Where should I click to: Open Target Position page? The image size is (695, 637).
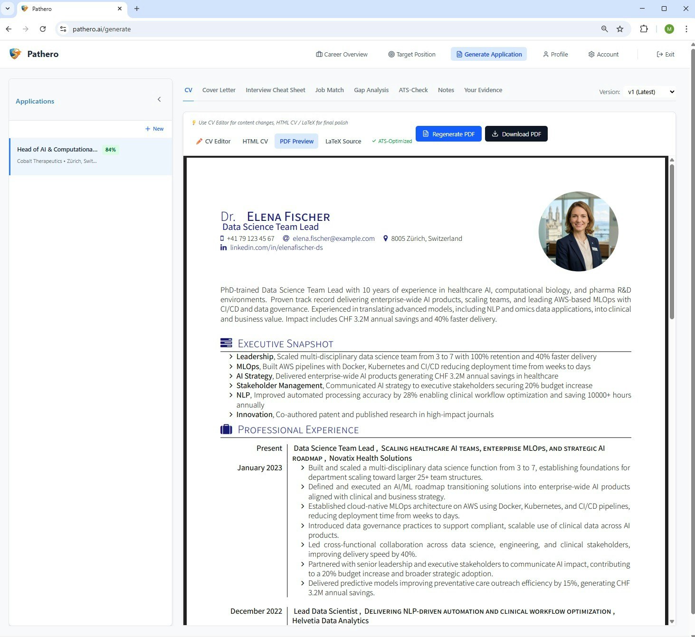coord(412,54)
